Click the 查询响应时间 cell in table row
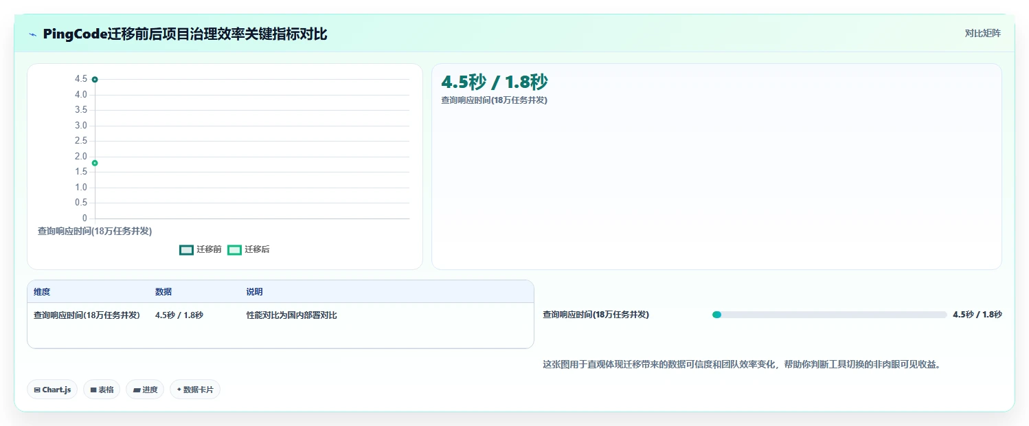 click(x=87, y=315)
